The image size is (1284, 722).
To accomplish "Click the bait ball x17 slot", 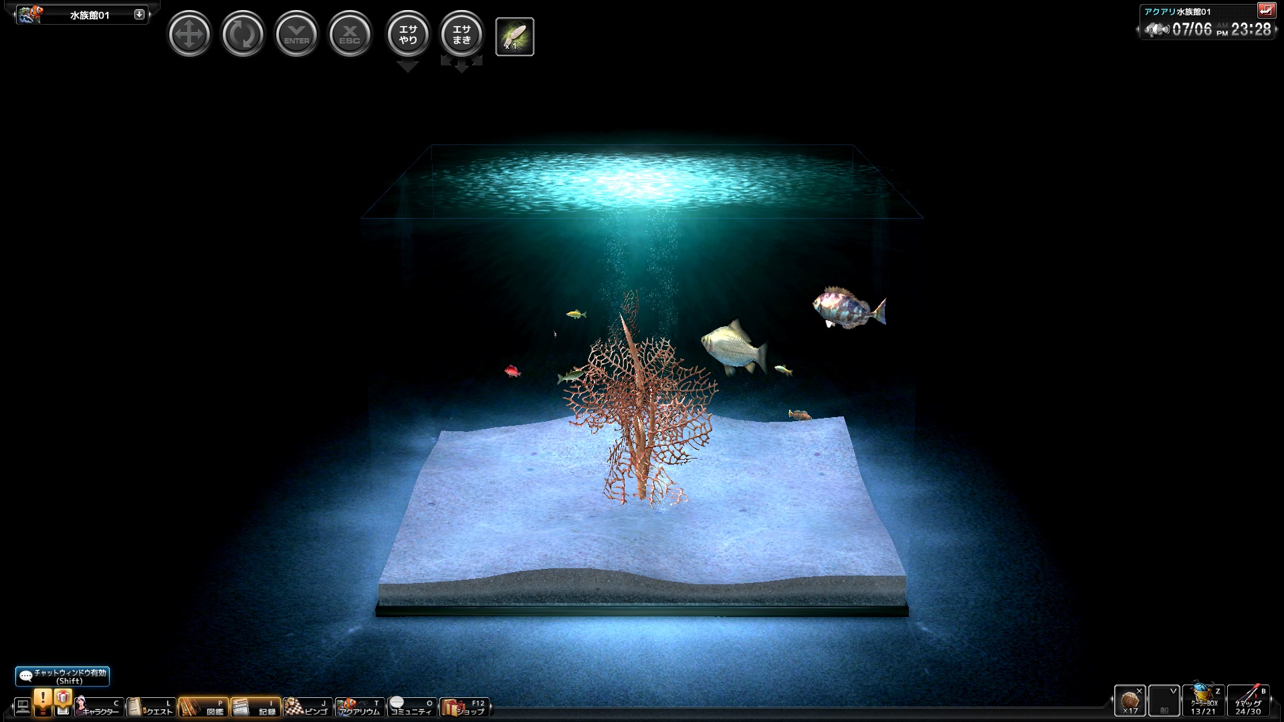I will [x=1130, y=700].
